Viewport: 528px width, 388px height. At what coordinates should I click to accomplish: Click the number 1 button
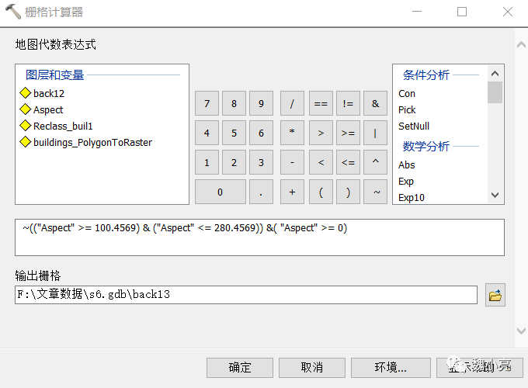[207, 162]
